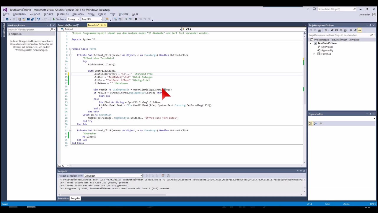Open the PROJEKT menu
This screenshot has width=378, height=213.
(48, 14)
